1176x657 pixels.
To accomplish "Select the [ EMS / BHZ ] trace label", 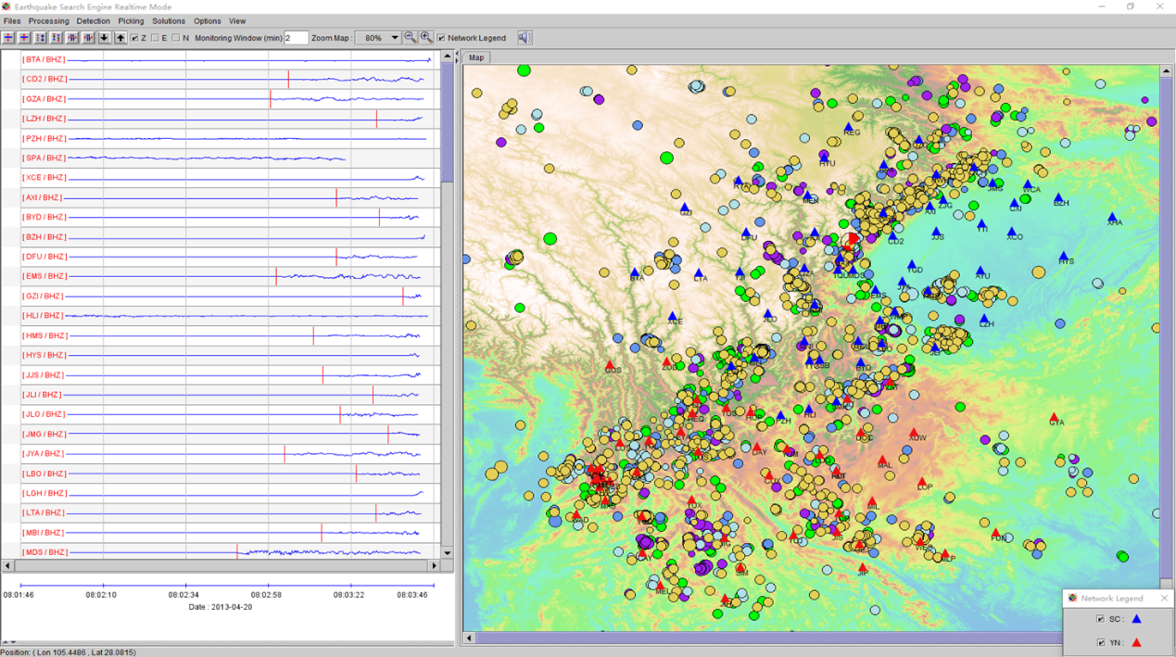I will click(44, 276).
